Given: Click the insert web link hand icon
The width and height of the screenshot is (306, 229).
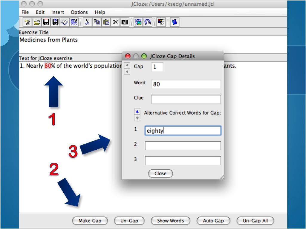Looking at the screenshot, I should [x=148, y=22].
